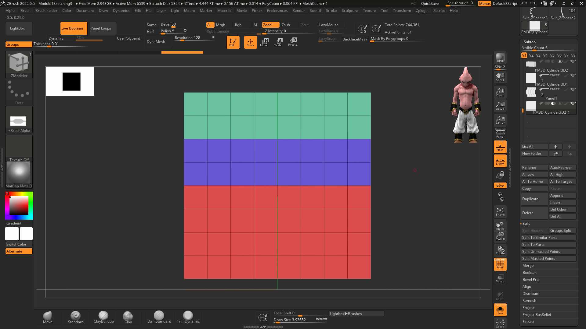586x329 pixels.
Task: Expand the Merge section
Action: click(528, 266)
